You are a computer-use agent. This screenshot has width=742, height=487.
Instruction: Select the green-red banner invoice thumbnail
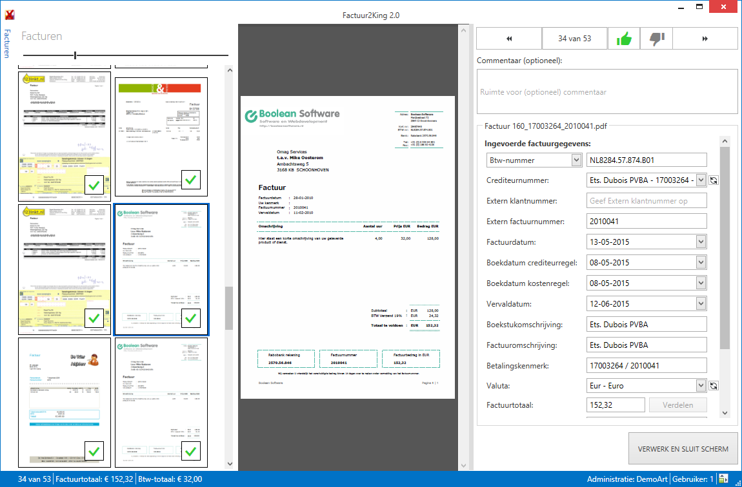pyautogui.click(x=161, y=137)
